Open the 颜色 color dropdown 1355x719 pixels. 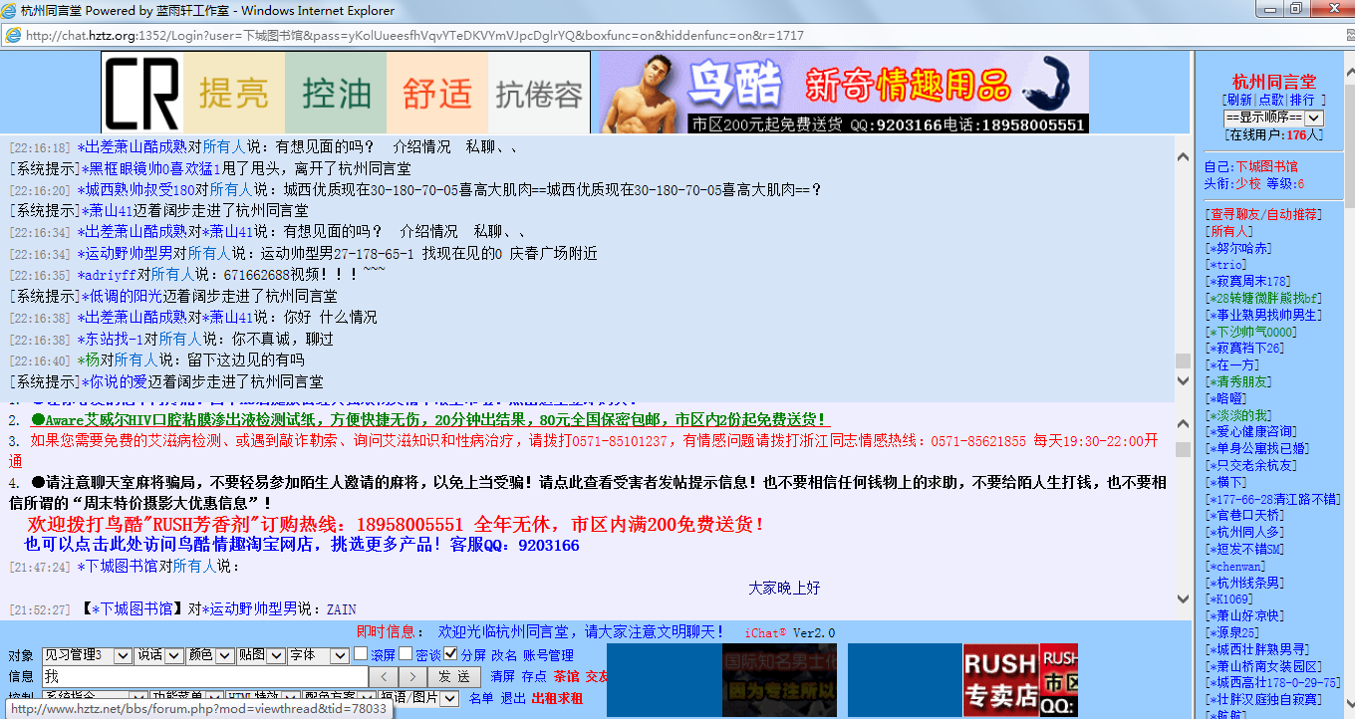210,655
